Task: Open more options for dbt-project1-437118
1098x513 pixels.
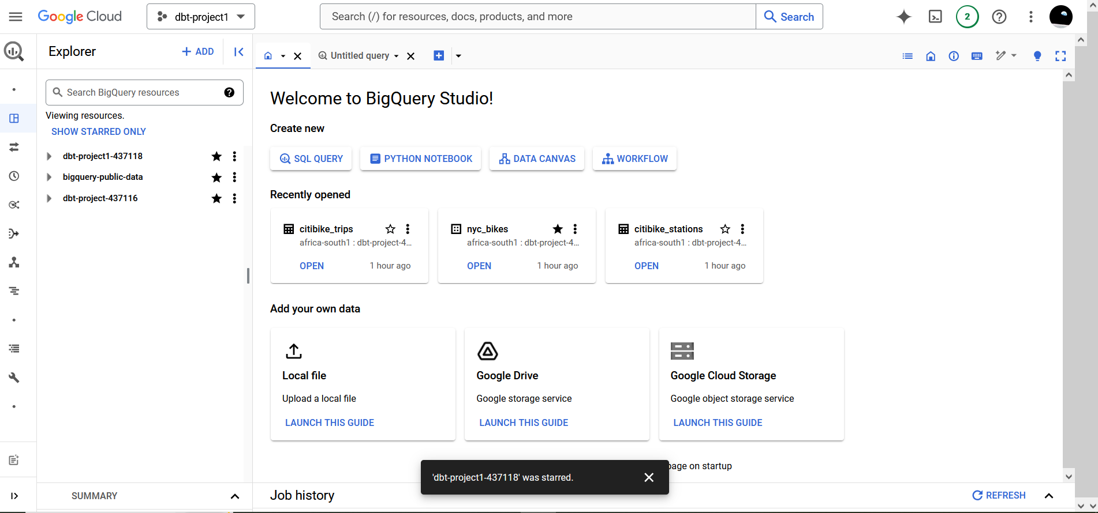Action: click(234, 156)
